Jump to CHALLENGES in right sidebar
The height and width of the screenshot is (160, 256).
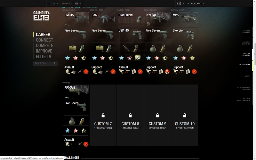(244, 65)
